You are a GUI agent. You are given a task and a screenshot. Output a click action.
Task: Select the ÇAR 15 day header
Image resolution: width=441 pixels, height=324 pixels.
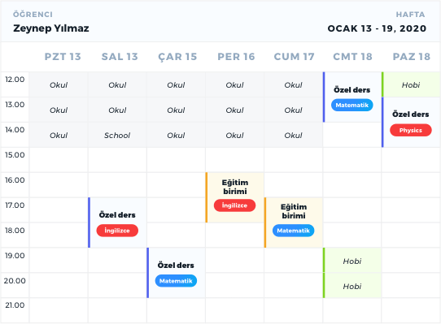177,57
